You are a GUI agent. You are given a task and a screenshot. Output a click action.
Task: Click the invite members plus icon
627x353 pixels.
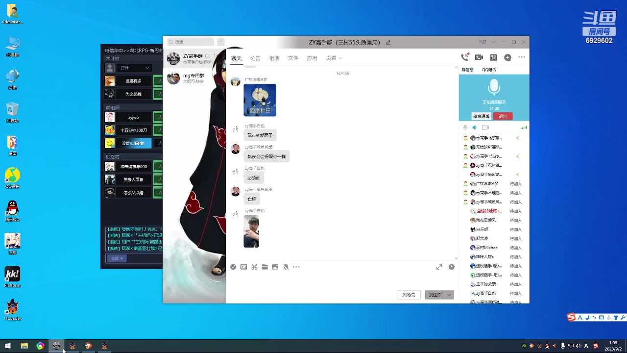pyautogui.click(x=507, y=57)
